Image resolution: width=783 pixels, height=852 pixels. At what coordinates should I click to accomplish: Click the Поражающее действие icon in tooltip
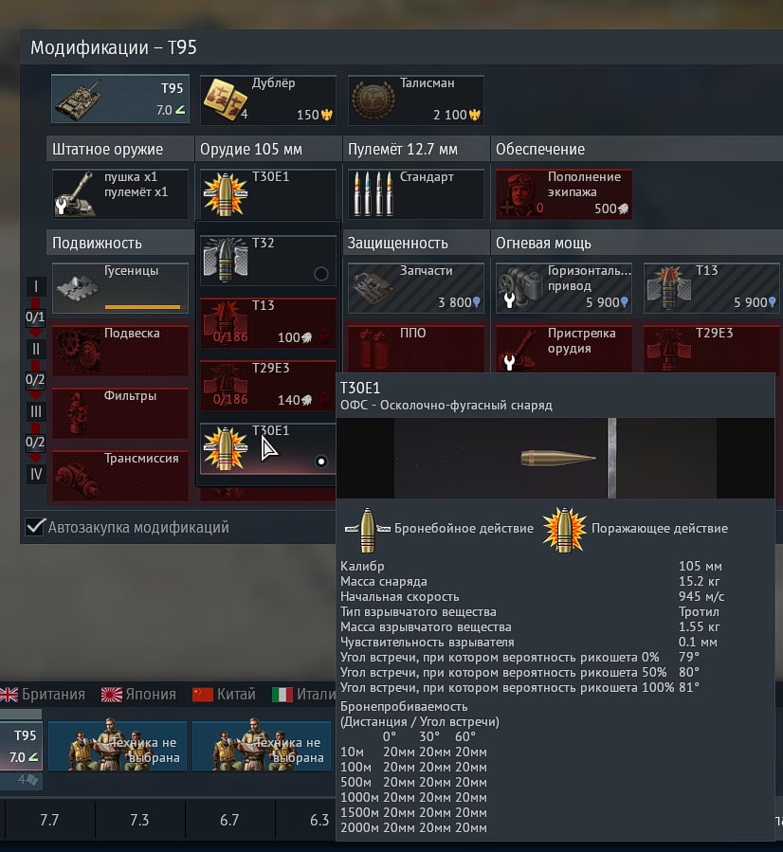point(565,530)
